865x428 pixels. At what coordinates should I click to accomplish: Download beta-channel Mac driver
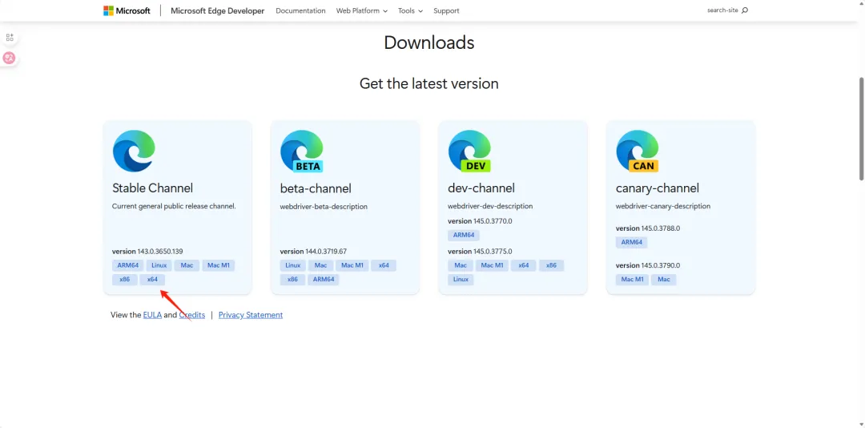pos(320,265)
